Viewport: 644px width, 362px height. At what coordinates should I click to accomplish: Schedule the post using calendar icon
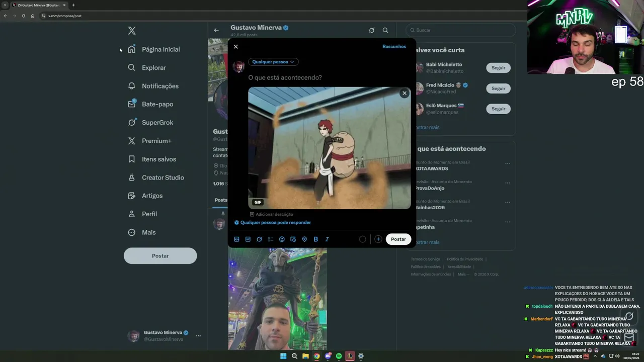[x=293, y=239]
